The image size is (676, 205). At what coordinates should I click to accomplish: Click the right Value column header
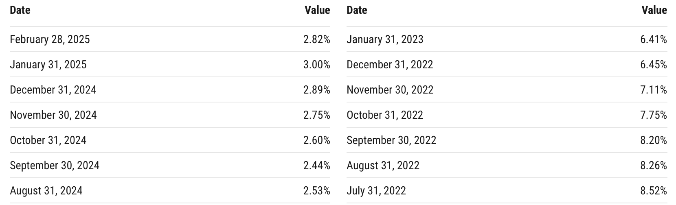(x=654, y=10)
